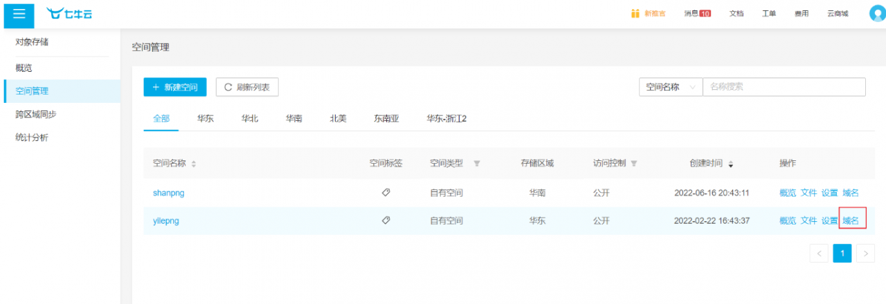
Task: Refresh the list with 刷新列表
Action: (x=247, y=87)
